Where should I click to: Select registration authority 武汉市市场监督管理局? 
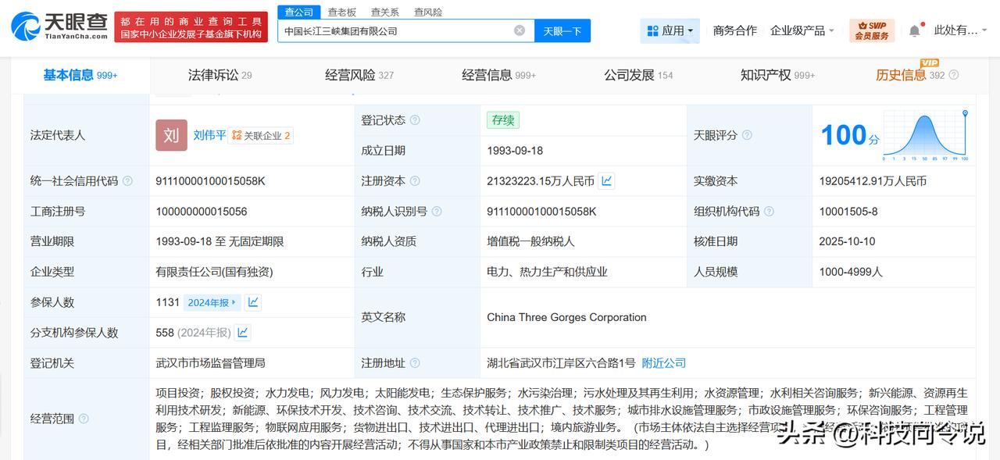coord(210,363)
